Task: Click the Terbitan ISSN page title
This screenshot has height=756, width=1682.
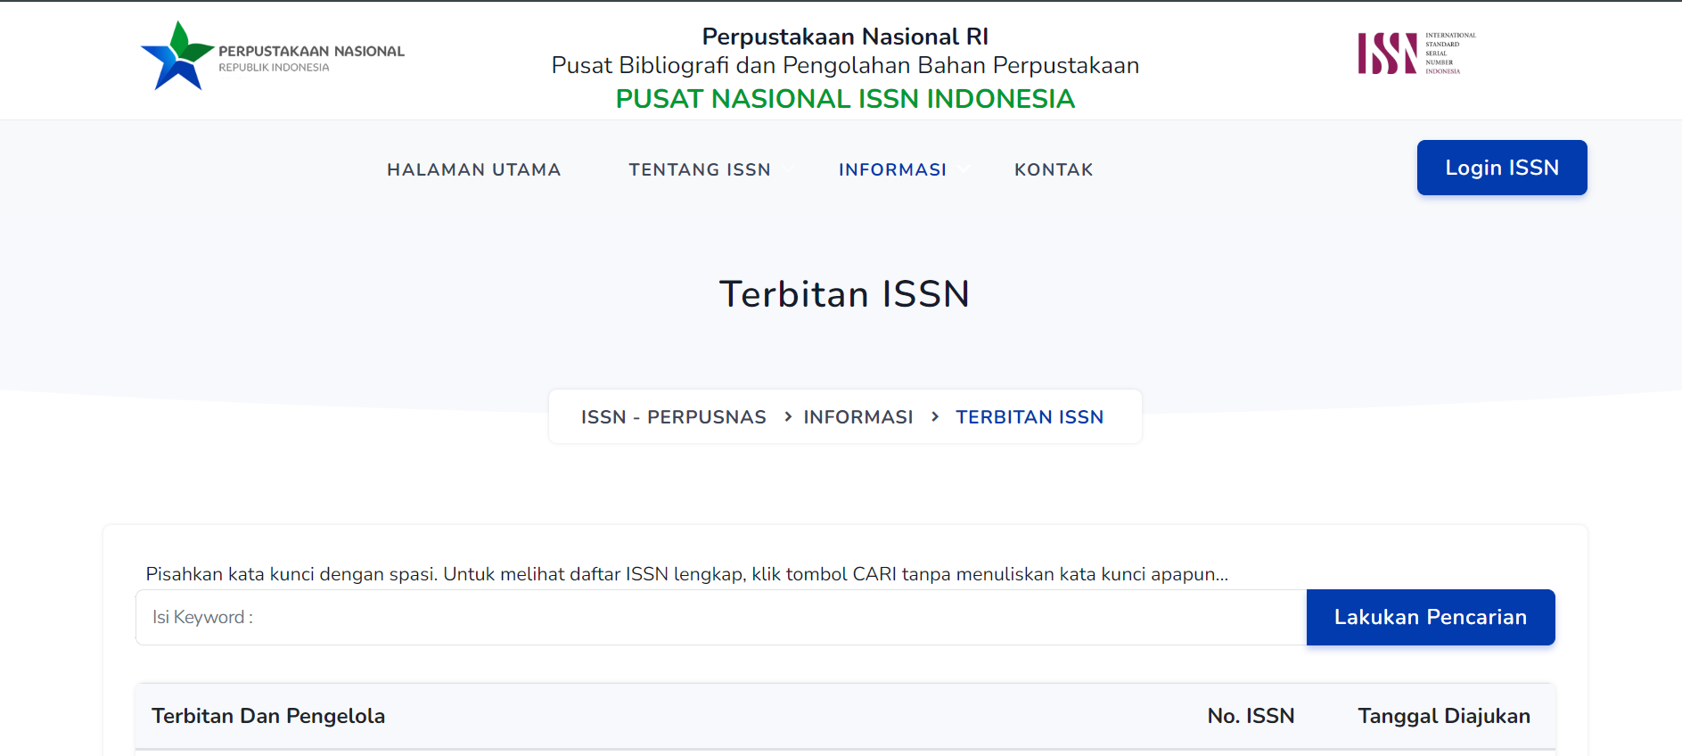Action: click(x=844, y=294)
